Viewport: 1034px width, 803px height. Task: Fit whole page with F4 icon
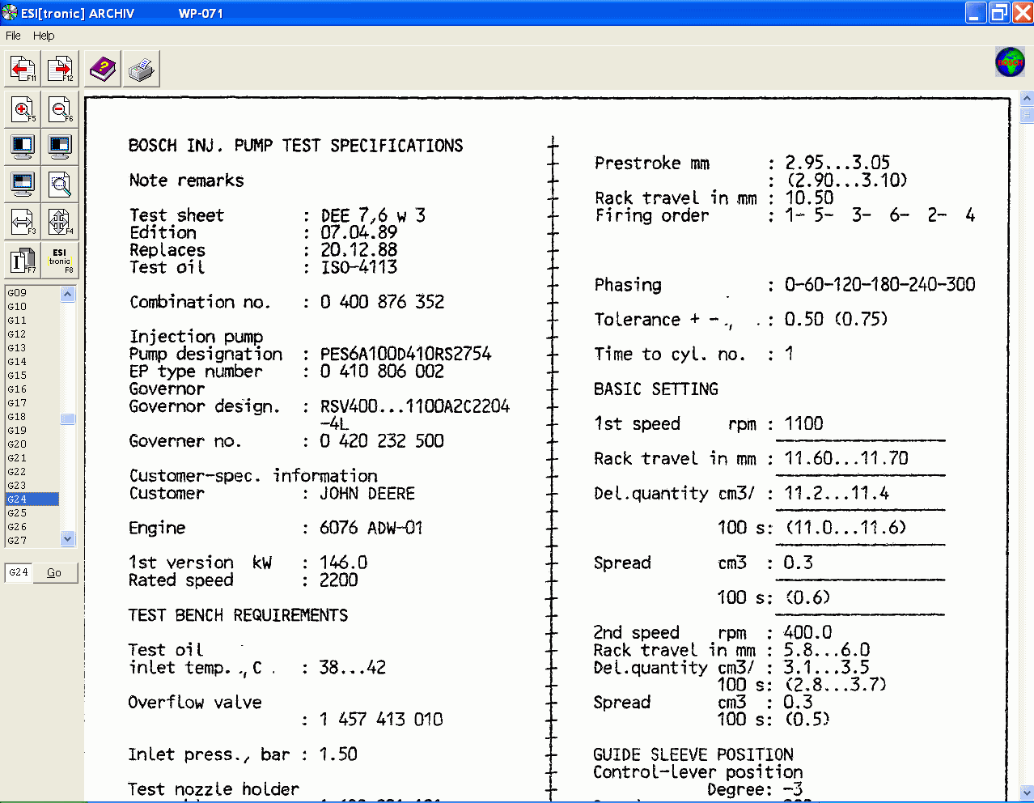(x=61, y=221)
